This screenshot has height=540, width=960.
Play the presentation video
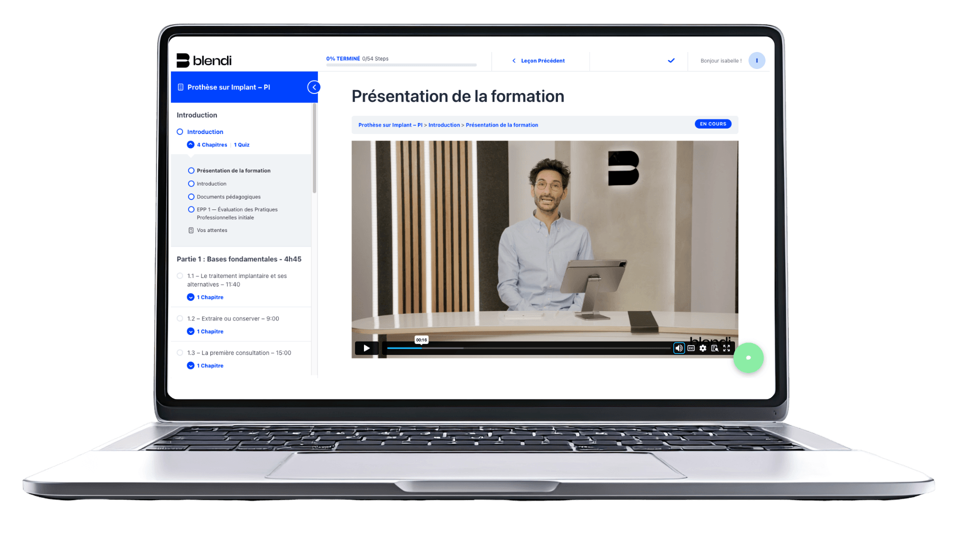(366, 348)
